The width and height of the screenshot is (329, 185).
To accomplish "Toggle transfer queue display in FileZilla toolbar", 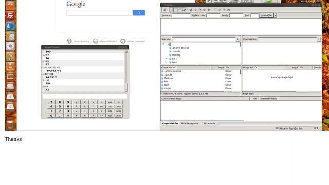I will click(x=185, y=10).
